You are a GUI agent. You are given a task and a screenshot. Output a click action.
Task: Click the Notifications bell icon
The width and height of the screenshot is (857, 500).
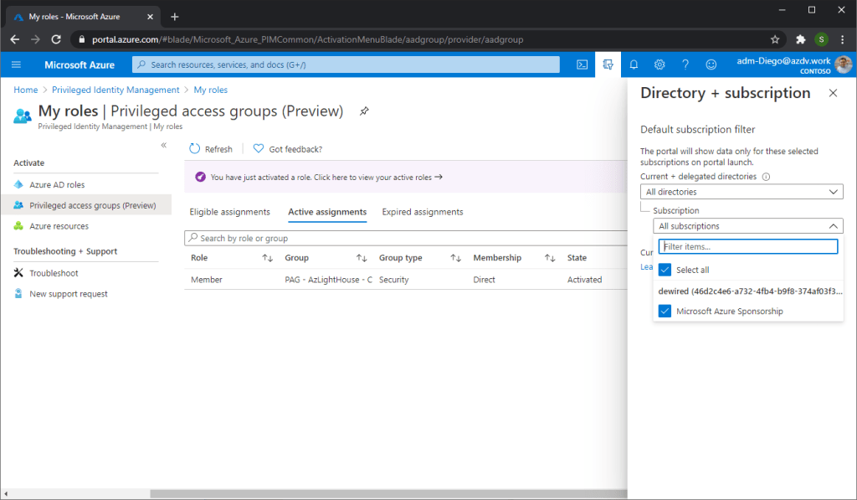(634, 64)
